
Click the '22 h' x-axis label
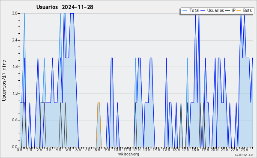click(234, 149)
